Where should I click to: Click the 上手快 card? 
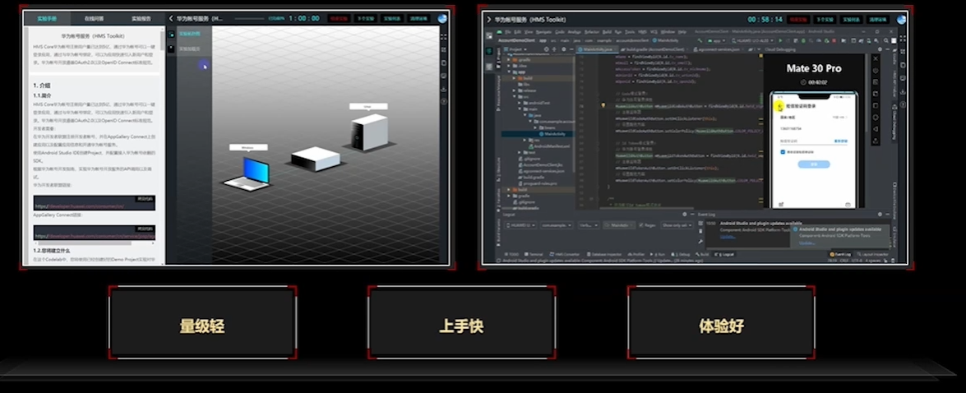pos(461,322)
